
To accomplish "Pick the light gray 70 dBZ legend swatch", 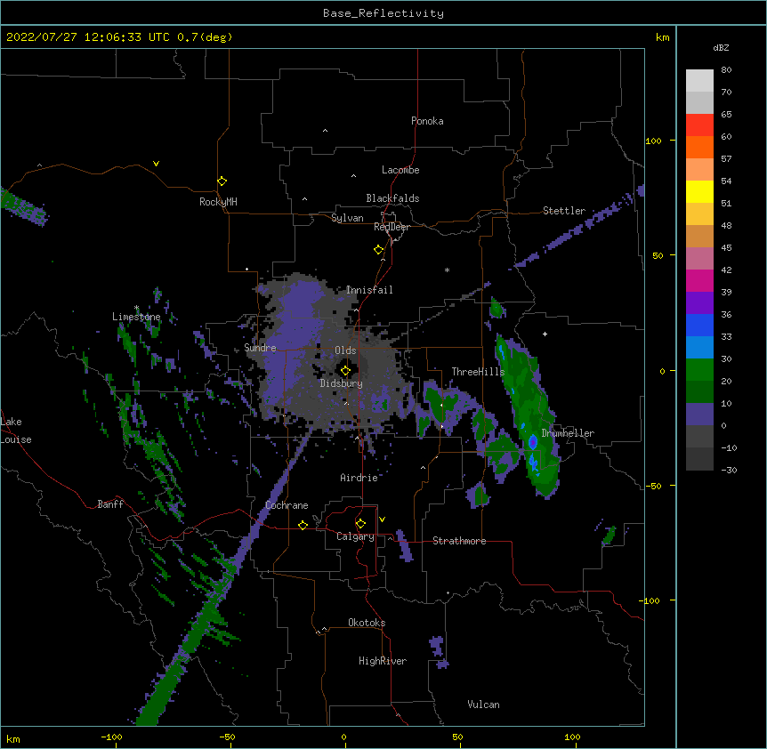I will (x=699, y=102).
